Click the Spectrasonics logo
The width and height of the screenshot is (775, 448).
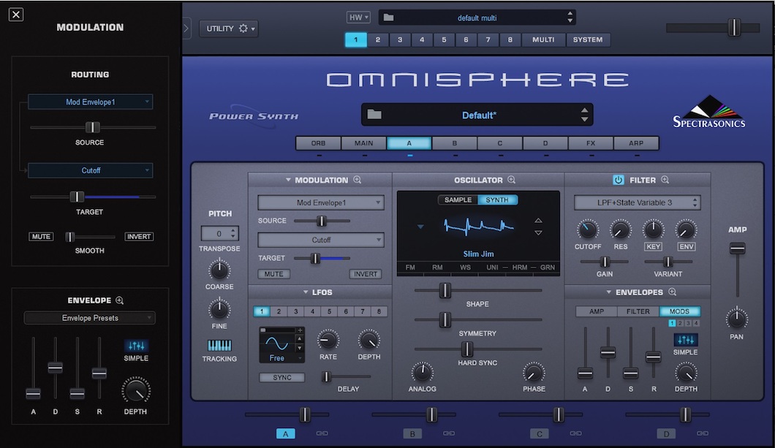tap(709, 112)
